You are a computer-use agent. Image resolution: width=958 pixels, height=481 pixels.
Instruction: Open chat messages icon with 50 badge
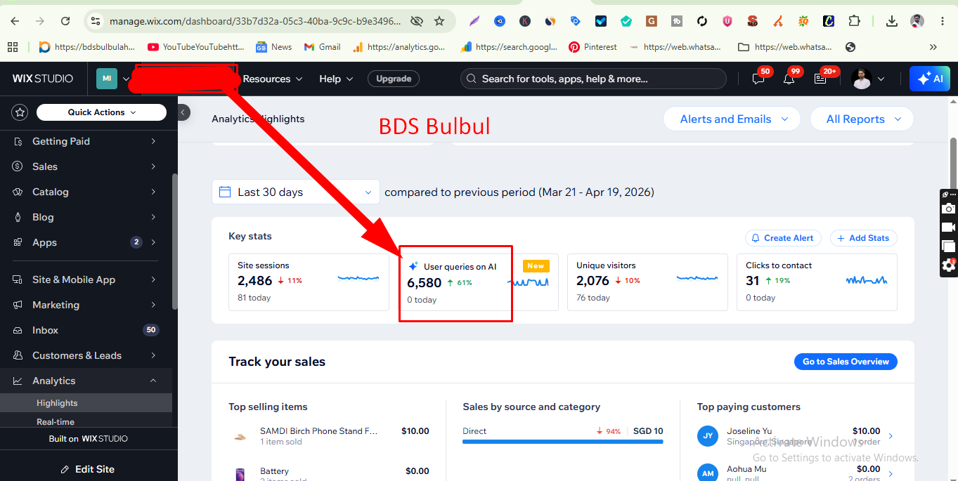pyautogui.click(x=758, y=79)
